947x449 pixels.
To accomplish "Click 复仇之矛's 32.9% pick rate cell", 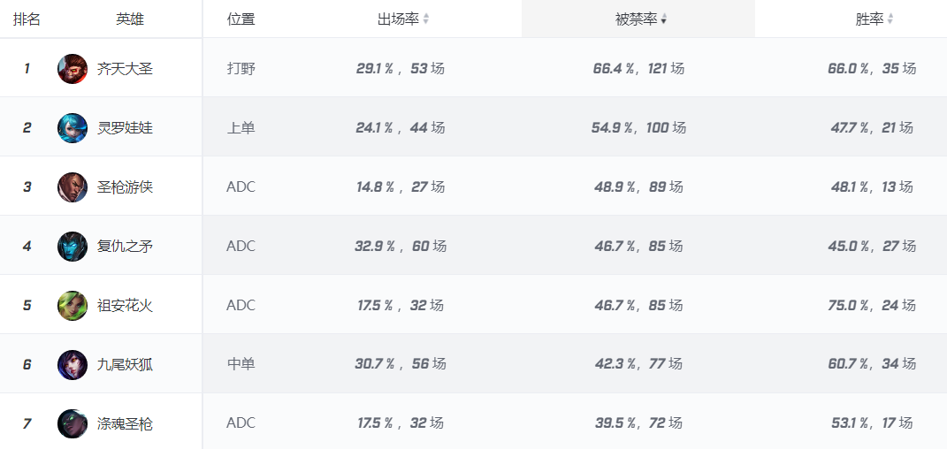I will tap(400, 246).
